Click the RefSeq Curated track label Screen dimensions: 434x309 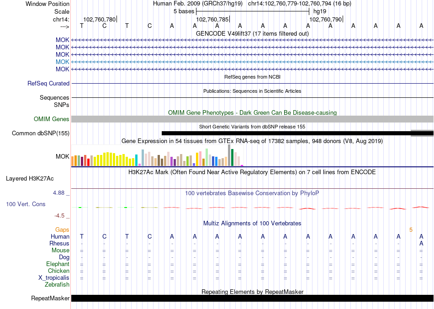point(48,83)
